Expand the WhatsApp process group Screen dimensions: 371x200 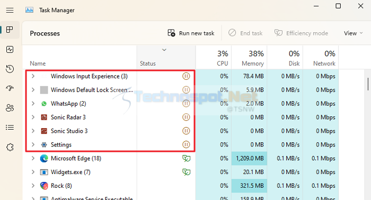pos(33,104)
